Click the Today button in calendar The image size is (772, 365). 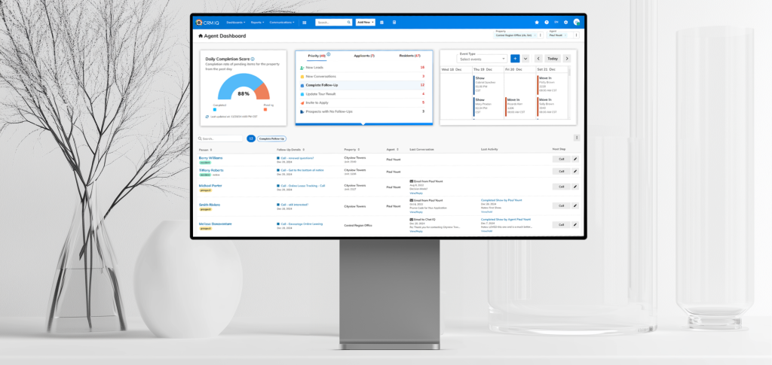click(x=553, y=58)
